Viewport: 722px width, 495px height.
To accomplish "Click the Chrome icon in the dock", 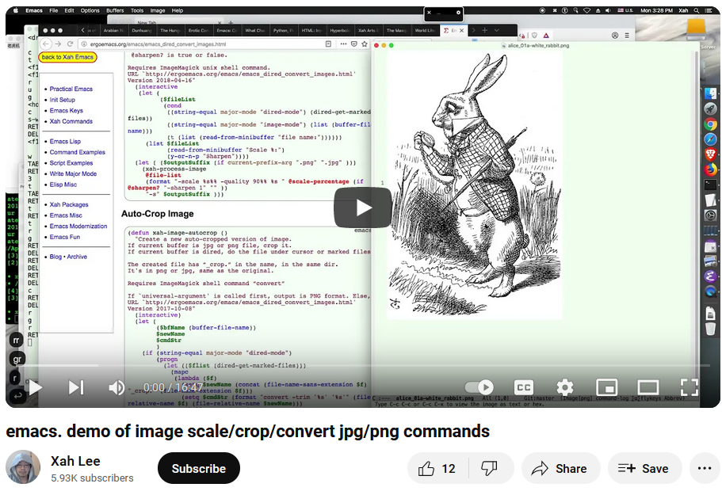I will point(710,124).
